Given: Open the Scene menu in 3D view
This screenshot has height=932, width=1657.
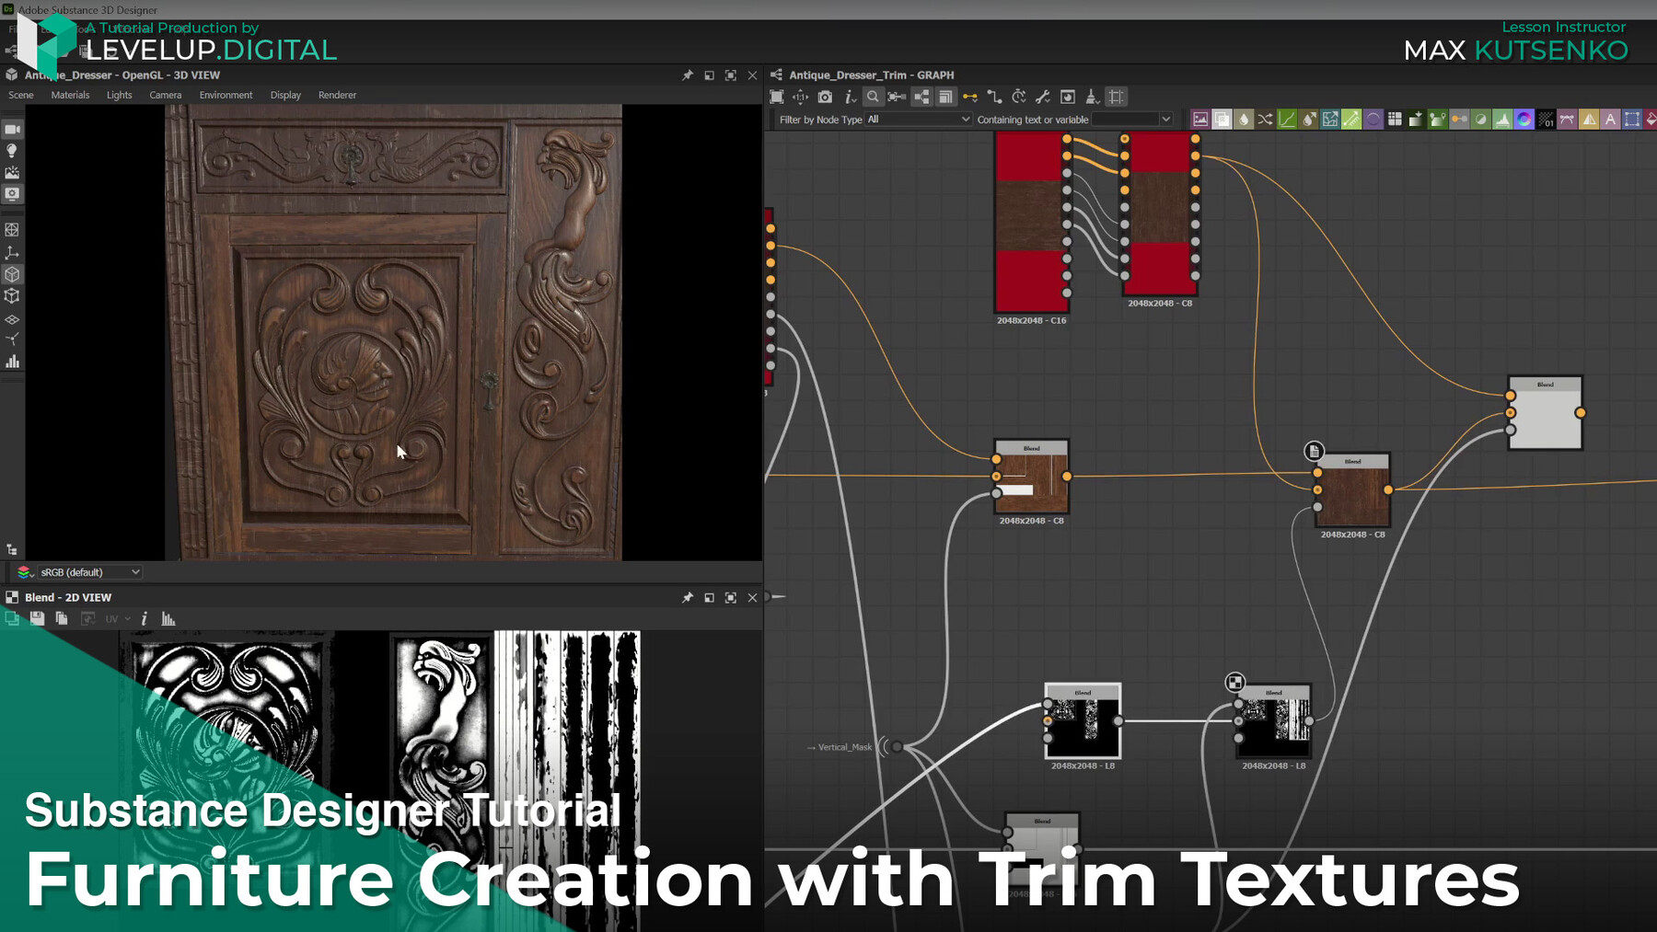Looking at the screenshot, I should pyautogui.click(x=21, y=95).
